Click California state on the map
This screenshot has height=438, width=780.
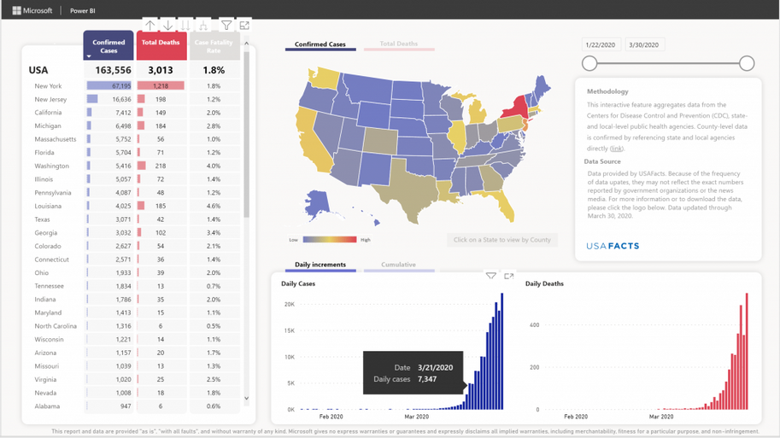click(313, 142)
